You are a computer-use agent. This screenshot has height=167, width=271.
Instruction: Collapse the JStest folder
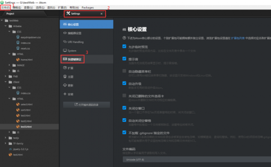click(6, 82)
